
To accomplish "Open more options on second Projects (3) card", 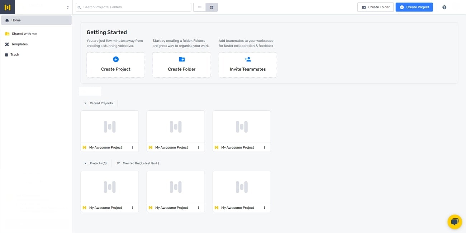I will (198, 208).
